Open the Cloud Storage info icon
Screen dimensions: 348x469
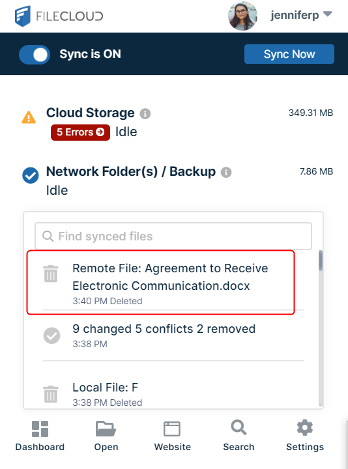(x=145, y=113)
